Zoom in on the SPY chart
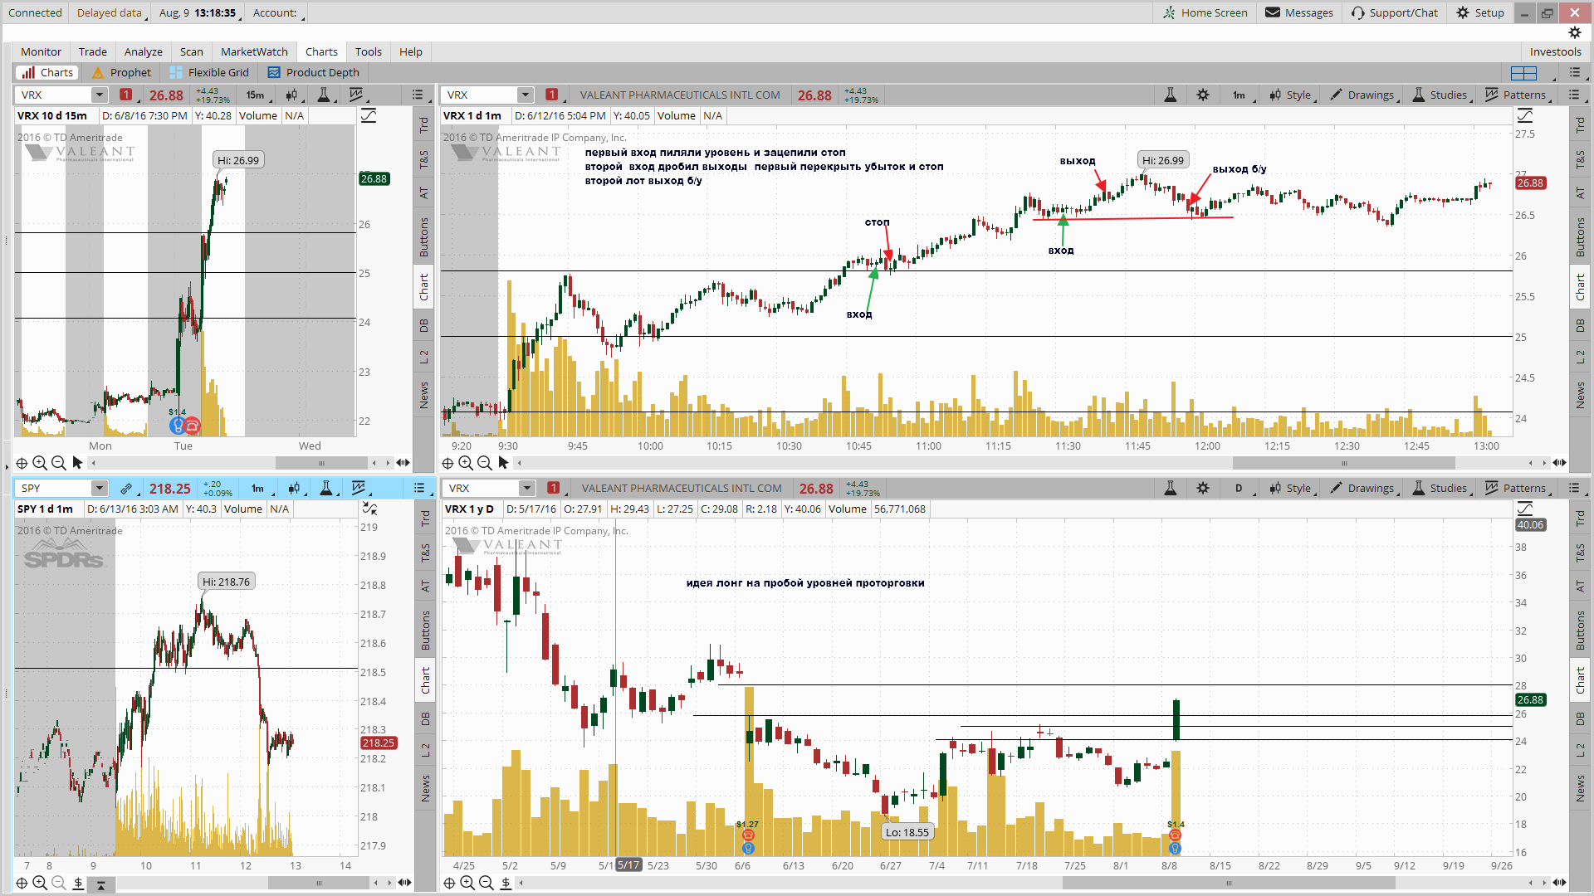Screen dimensions: 1594x896 pos(40,883)
